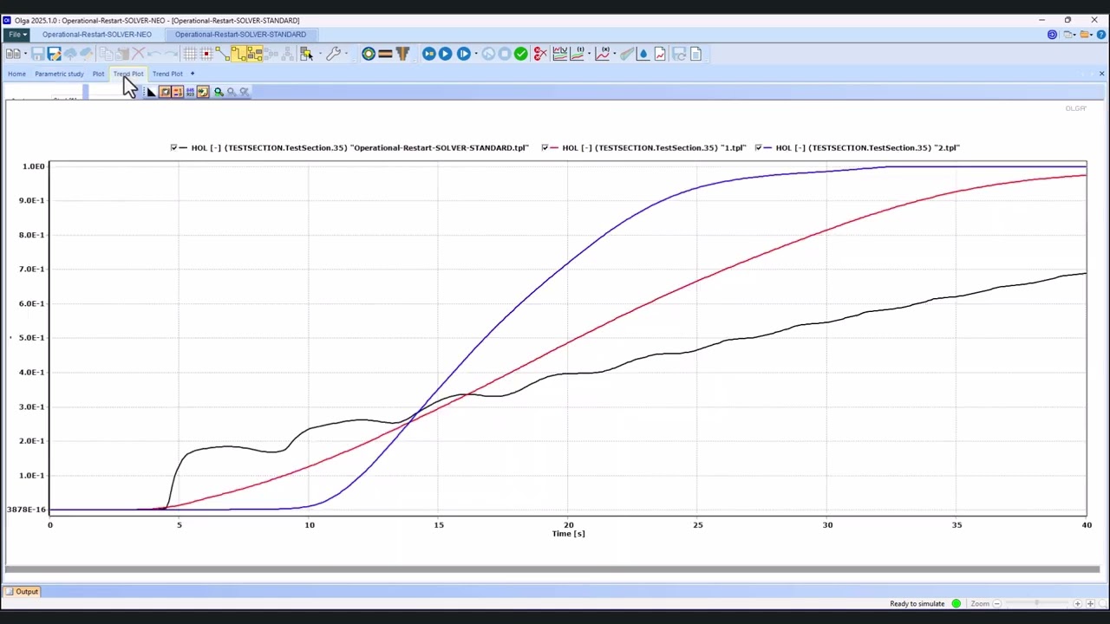This screenshot has width=1110, height=624.
Task: Click the Copy icon in toolbar
Action: click(106, 54)
